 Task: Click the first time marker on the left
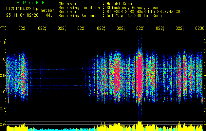[x=22, y=28]
